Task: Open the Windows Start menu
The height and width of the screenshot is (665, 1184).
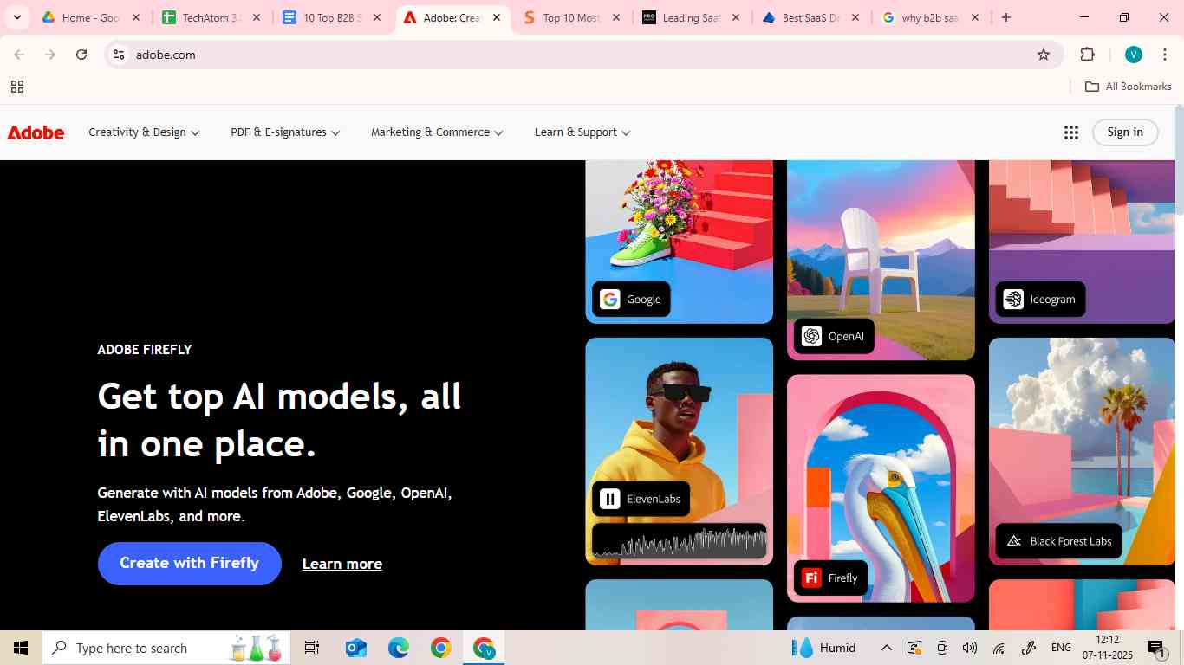Action: [20, 647]
